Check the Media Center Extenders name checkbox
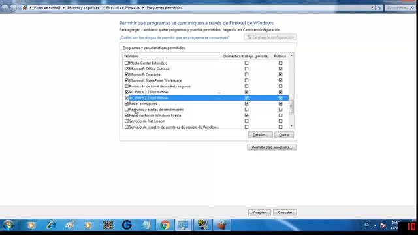Image resolution: width=418 pixels, height=235 pixels. point(127,63)
